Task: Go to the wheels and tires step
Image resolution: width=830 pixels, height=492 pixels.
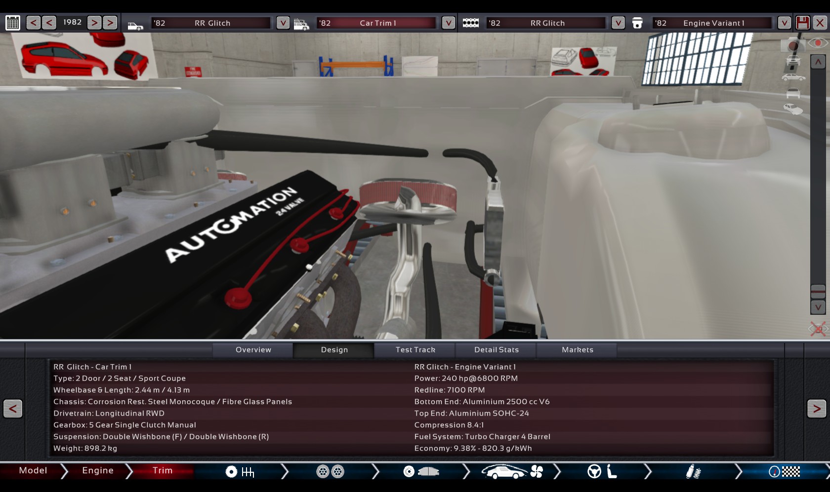Action: pyautogui.click(x=330, y=472)
